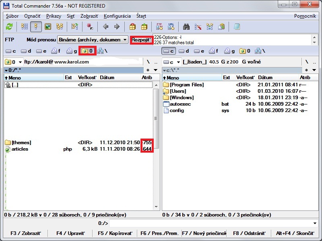Select the autoexec bat file row
Image resolution: width=322 pixels, height=241 pixels.
click(x=240, y=104)
